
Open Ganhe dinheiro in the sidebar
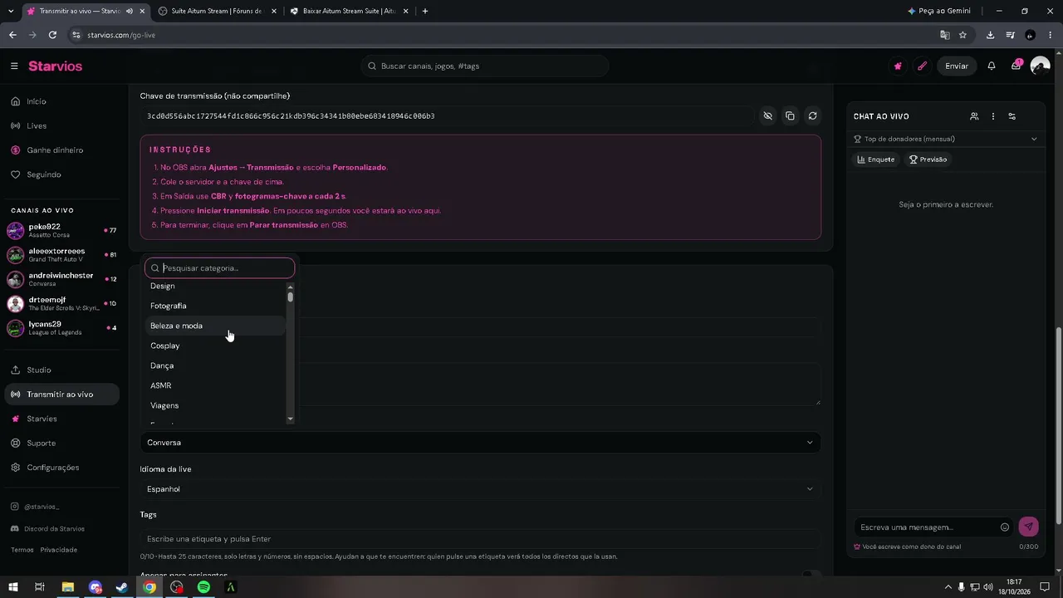point(61,150)
